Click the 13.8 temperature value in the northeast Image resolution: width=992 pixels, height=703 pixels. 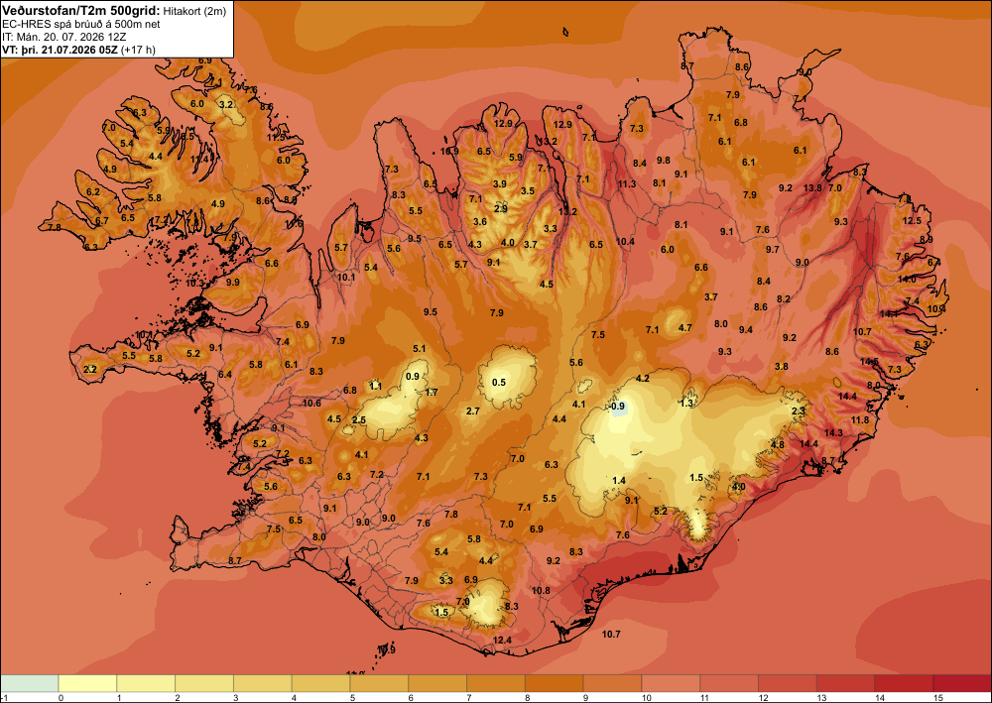813,187
